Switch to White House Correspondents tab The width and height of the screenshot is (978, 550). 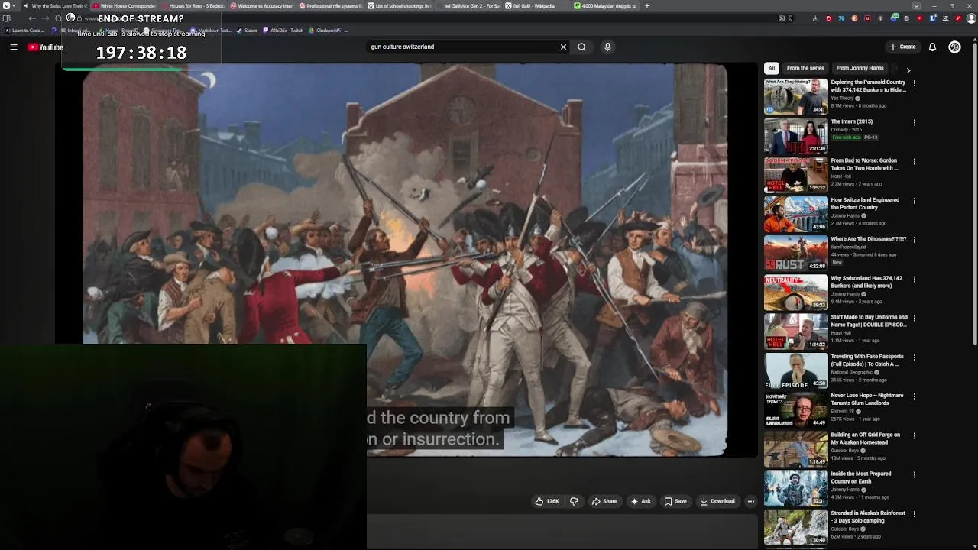click(125, 5)
